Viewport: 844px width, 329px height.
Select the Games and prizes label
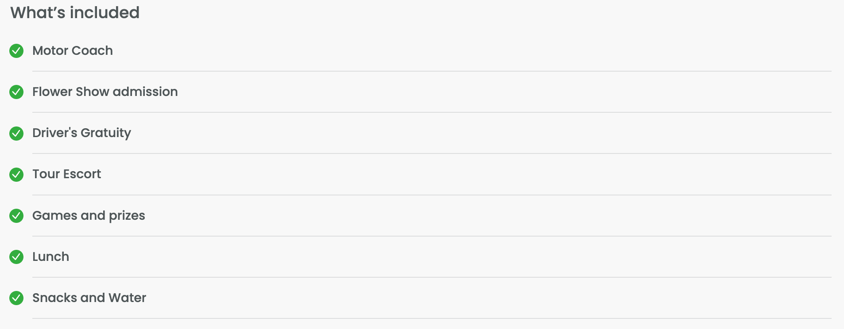click(x=89, y=216)
